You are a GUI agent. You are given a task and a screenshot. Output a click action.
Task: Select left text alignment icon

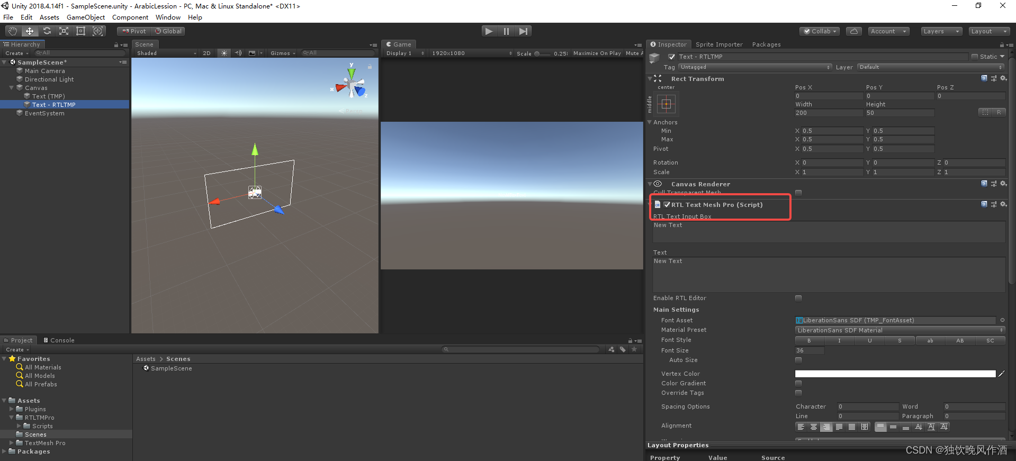tap(801, 427)
